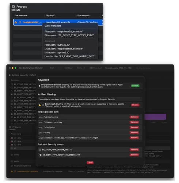
Task: Choose Mute path "nsapplescript_example" entry
Action: tap(64, 49)
